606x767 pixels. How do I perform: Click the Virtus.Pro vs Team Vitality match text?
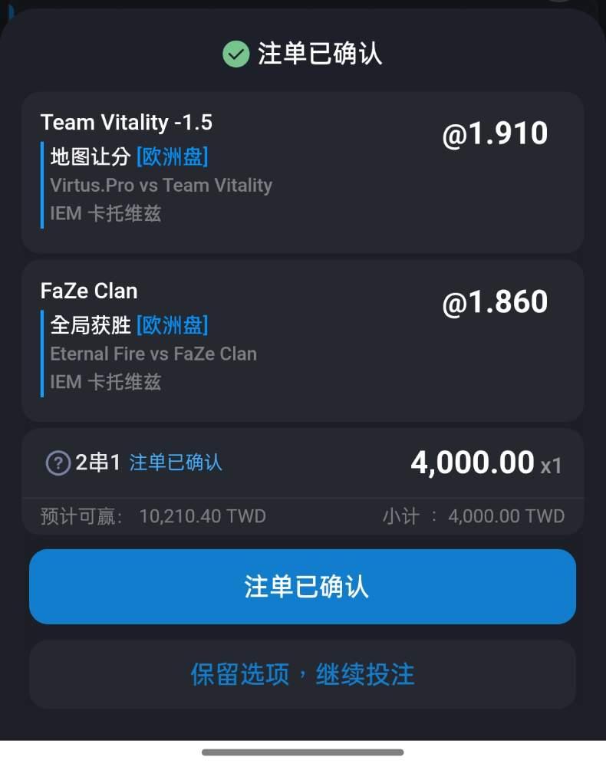coord(161,186)
